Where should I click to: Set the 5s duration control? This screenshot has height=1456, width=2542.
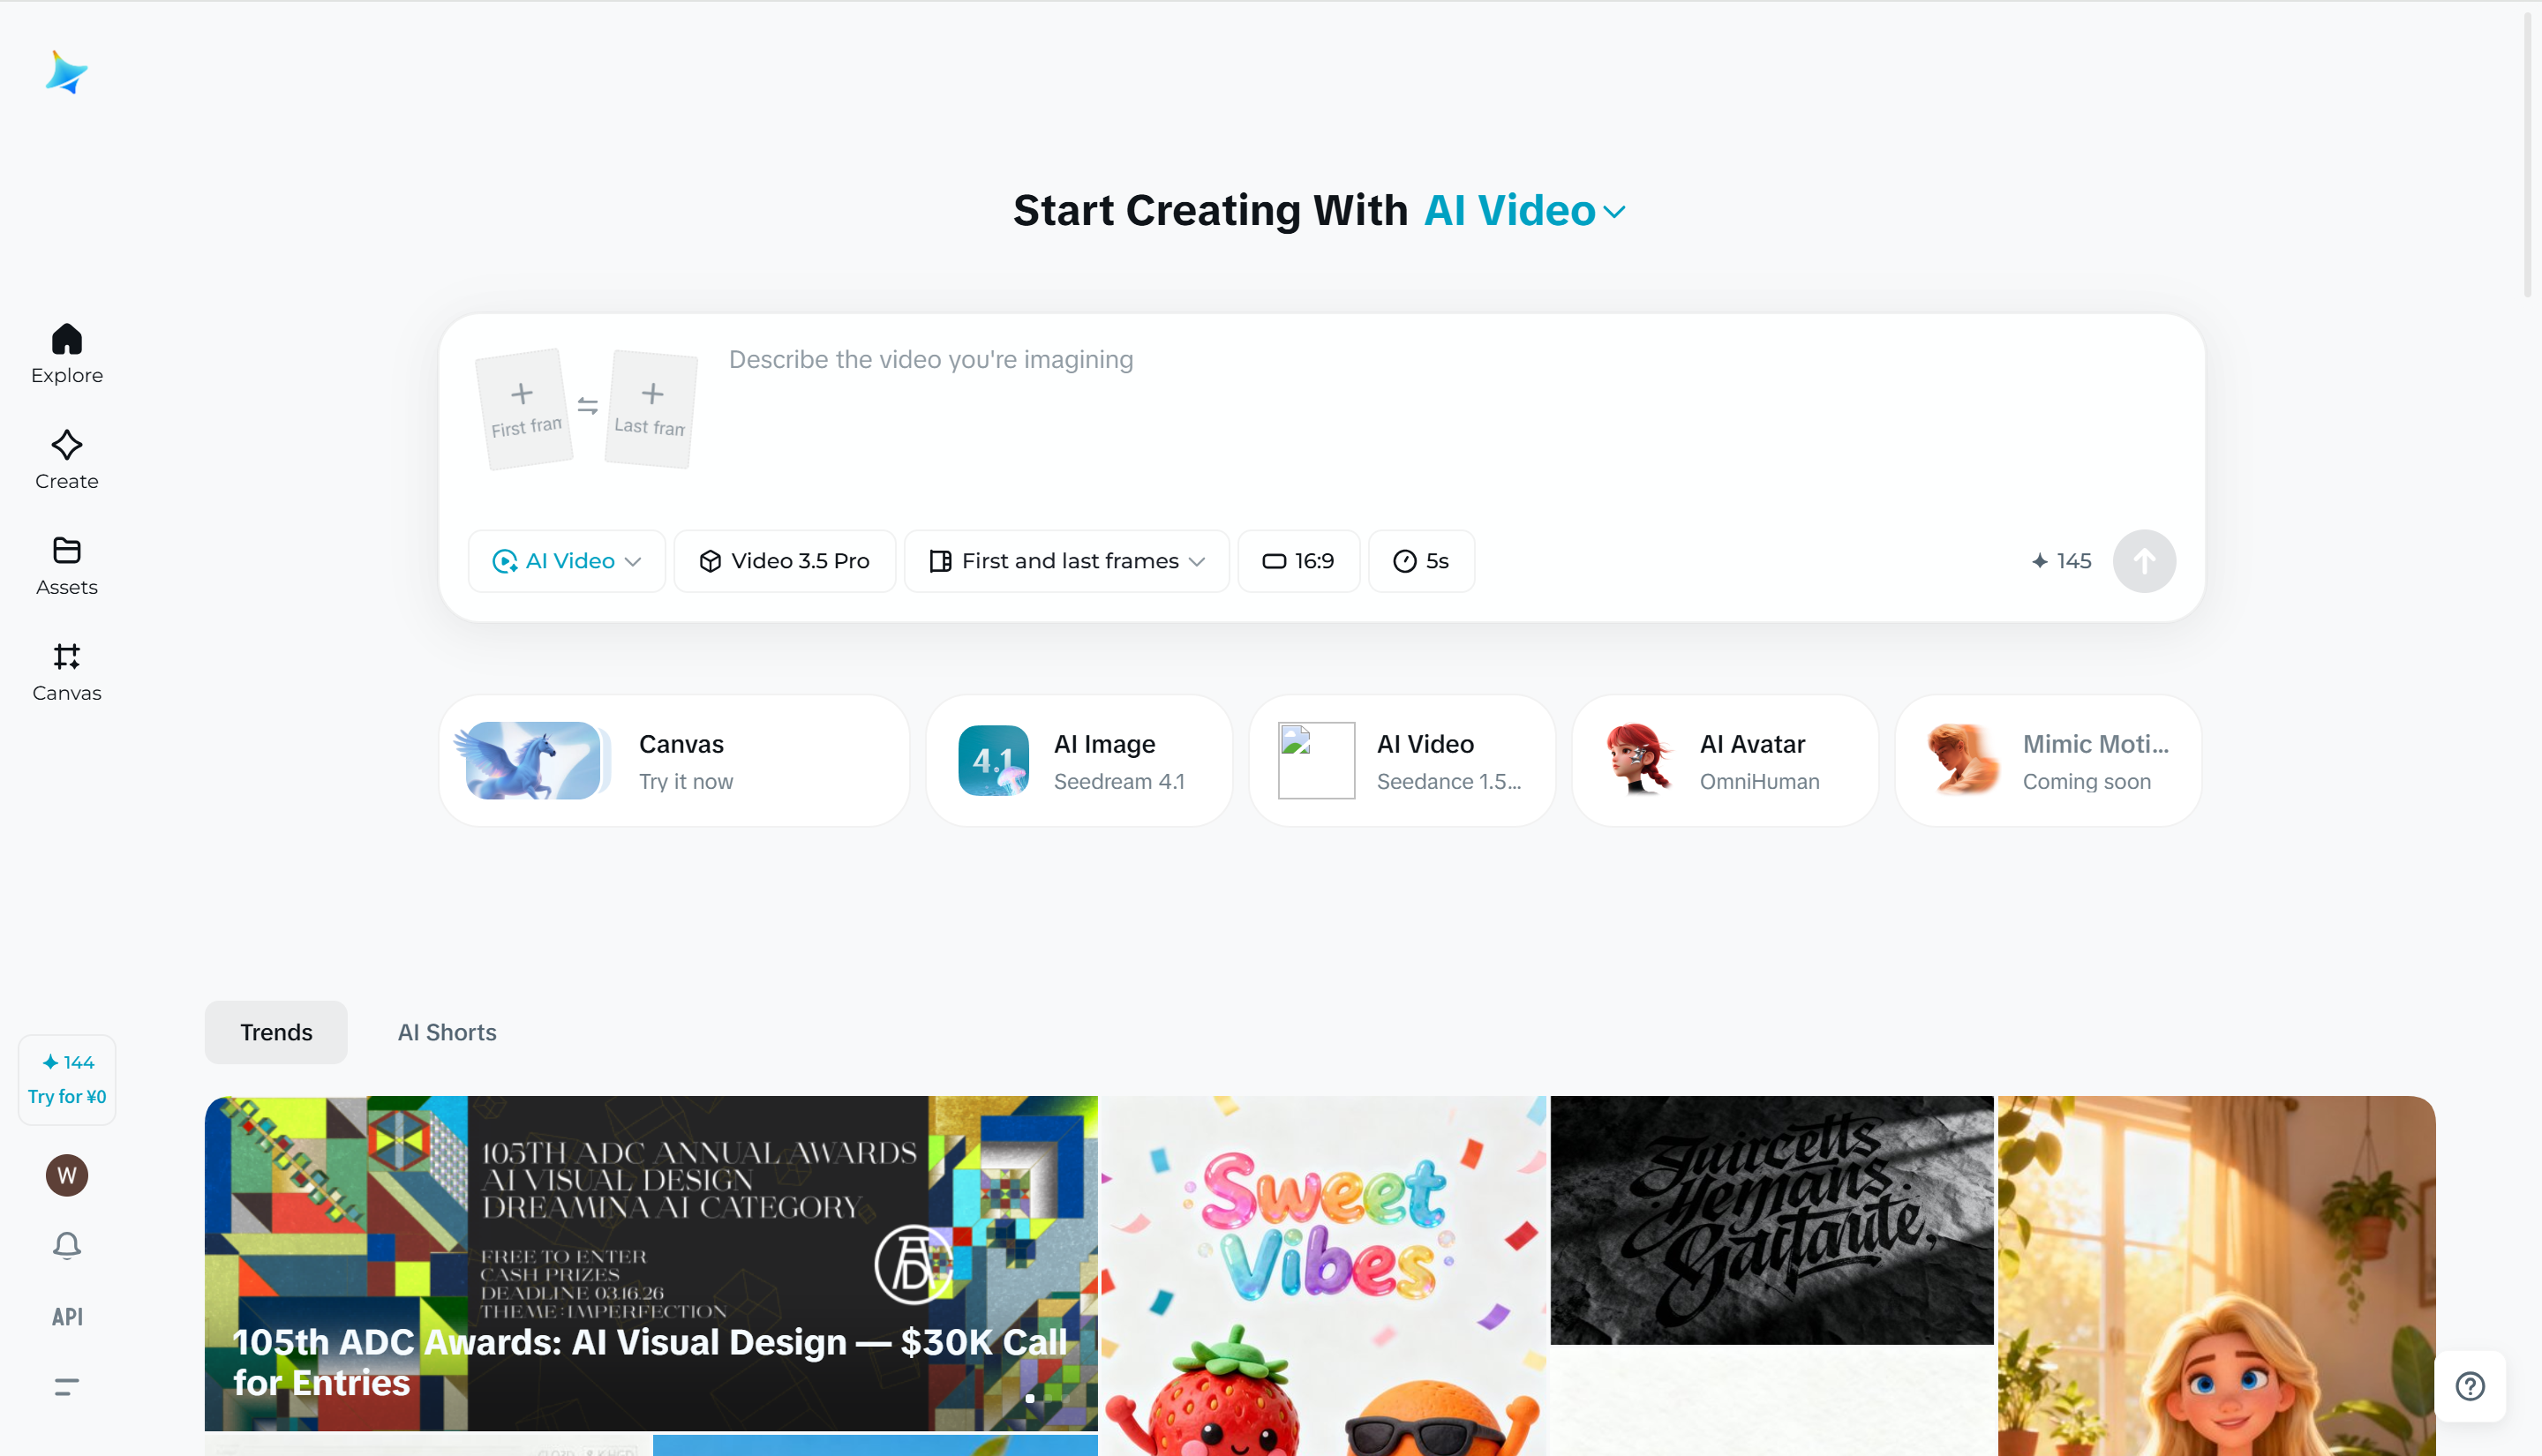click(x=1422, y=561)
